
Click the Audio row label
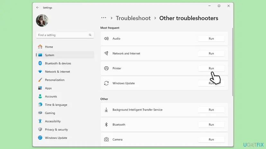point(116,38)
